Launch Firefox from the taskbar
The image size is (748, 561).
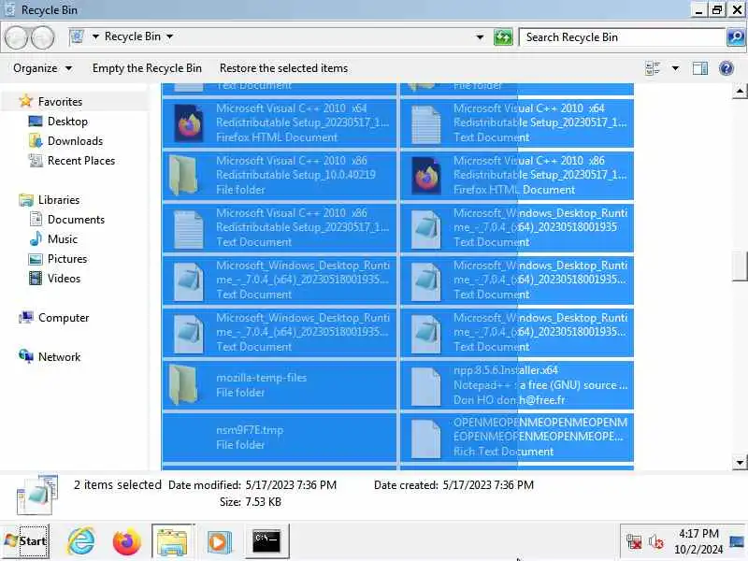click(127, 541)
